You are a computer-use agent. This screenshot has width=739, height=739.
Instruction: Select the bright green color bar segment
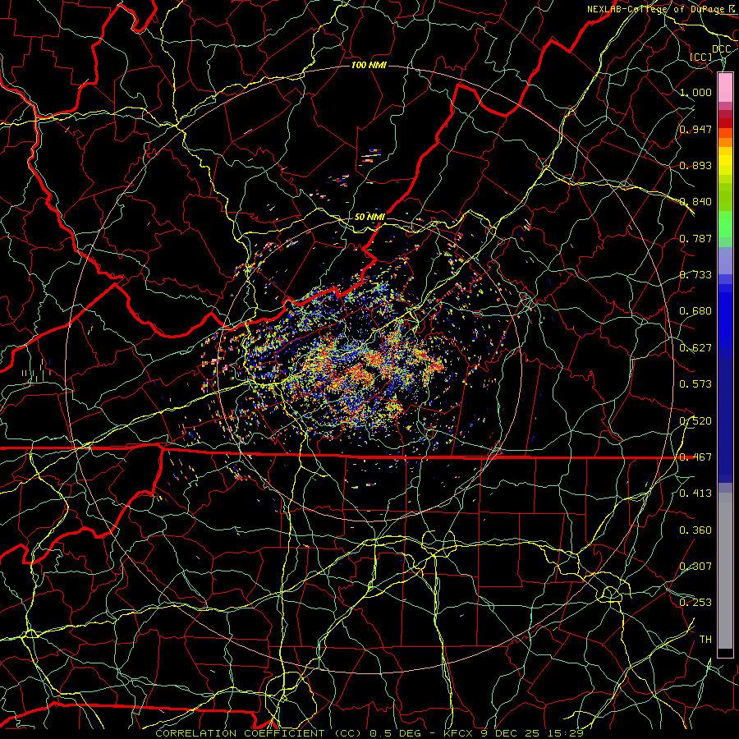tap(725, 224)
